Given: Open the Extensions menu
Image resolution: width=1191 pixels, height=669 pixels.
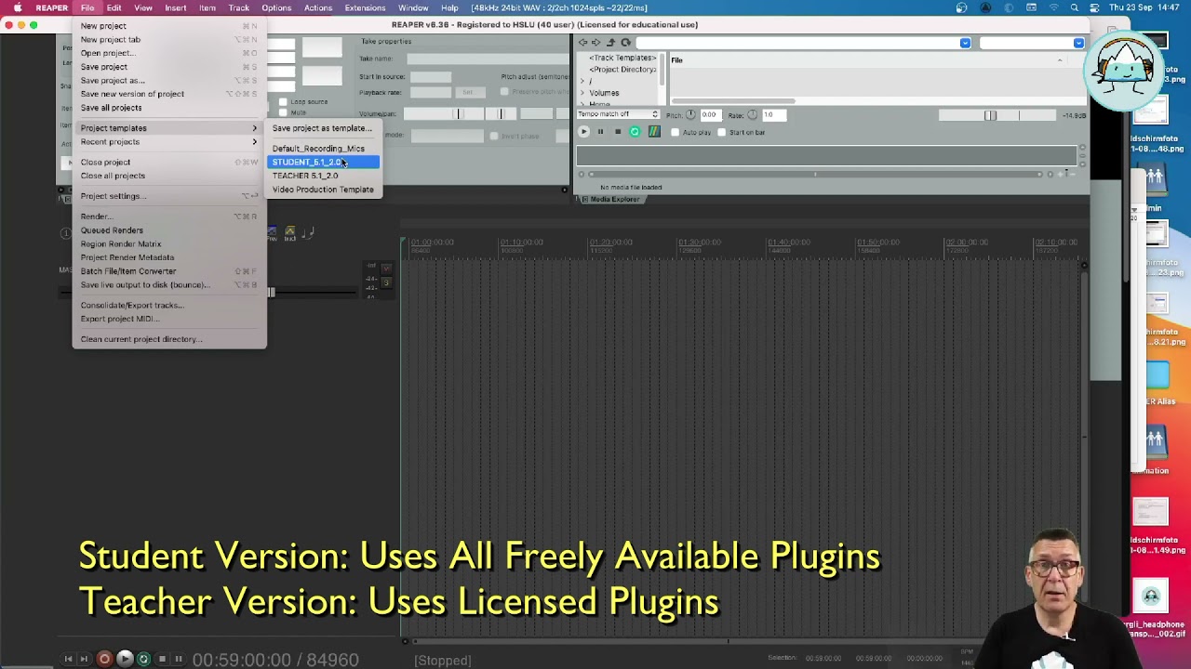Looking at the screenshot, I should 365,7.
